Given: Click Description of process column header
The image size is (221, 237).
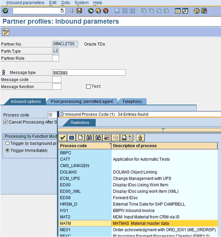Looking at the screenshot, I should pyautogui.click(x=165, y=146).
